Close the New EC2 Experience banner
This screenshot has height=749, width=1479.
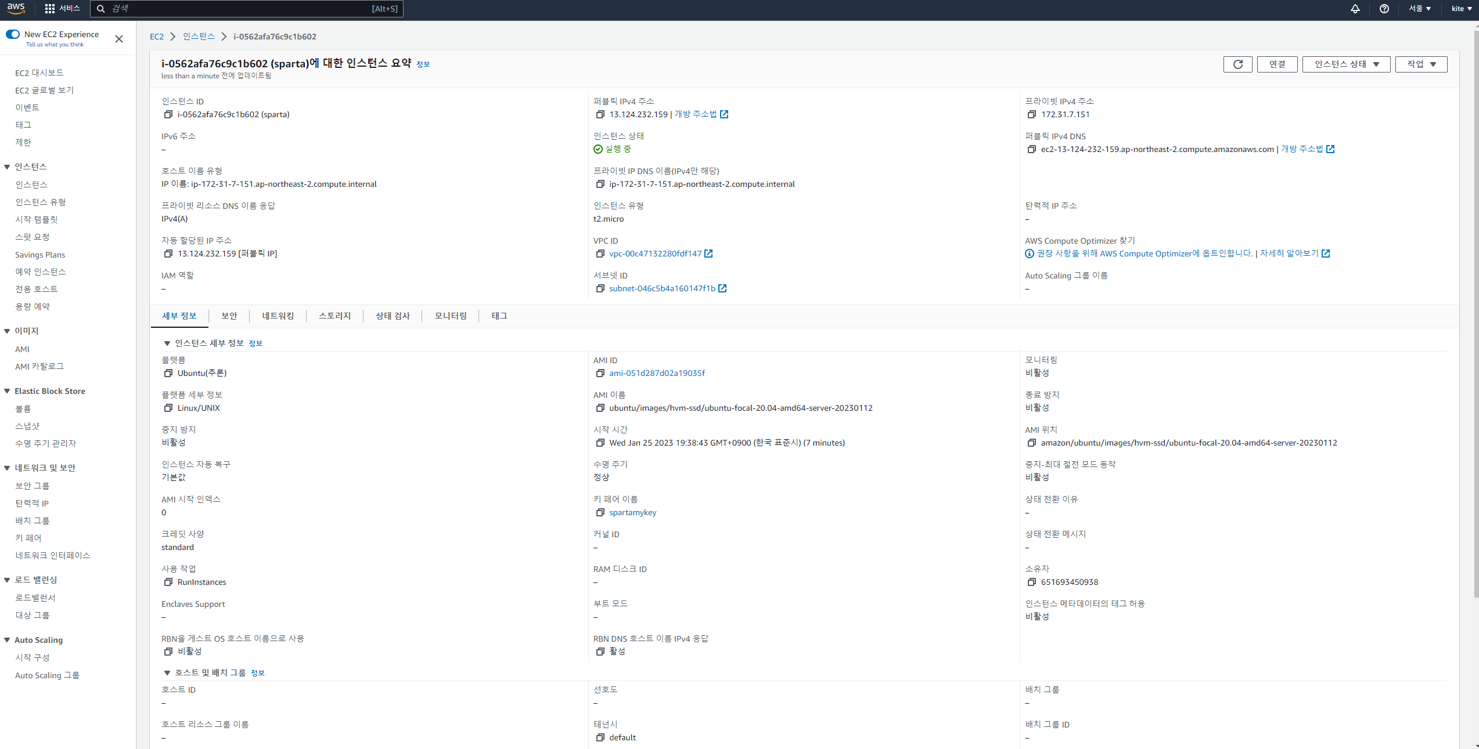click(x=119, y=39)
